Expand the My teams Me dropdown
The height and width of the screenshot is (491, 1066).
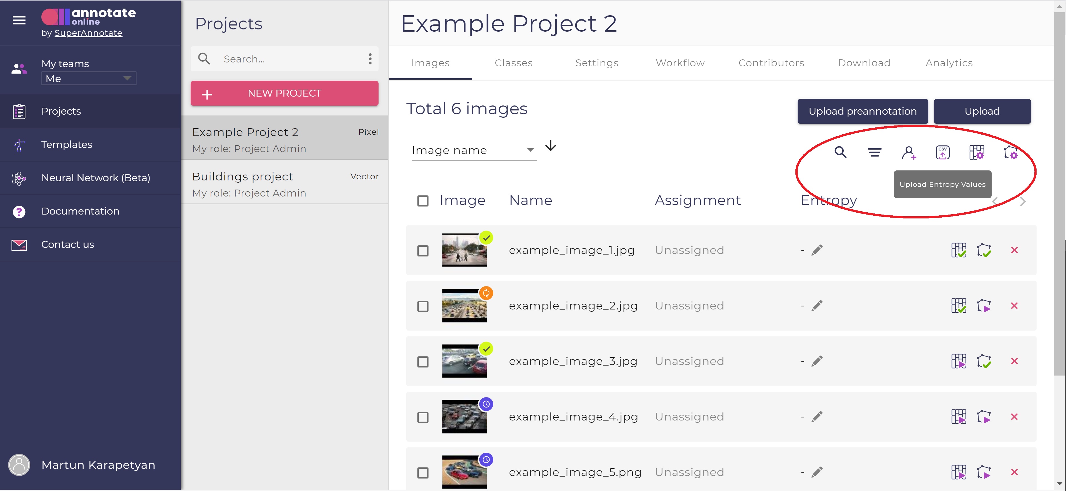click(89, 78)
